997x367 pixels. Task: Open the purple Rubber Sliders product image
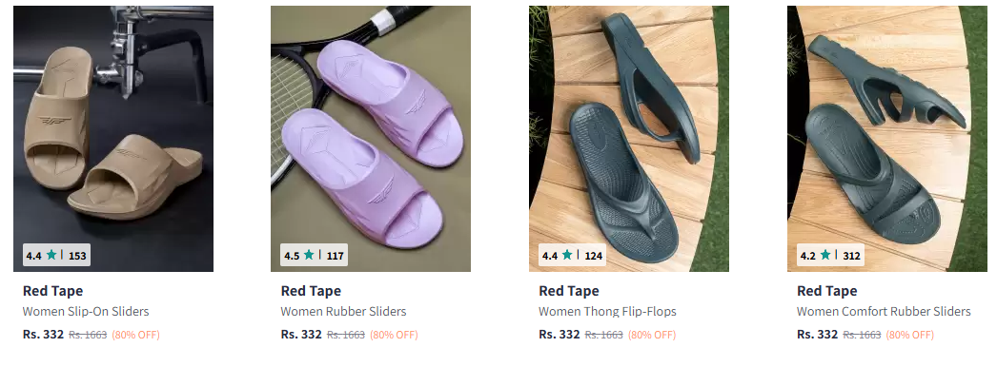tap(371, 139)
